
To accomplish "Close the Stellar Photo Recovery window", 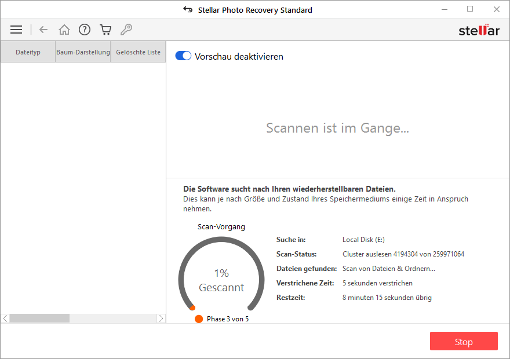I will point(496,9).
